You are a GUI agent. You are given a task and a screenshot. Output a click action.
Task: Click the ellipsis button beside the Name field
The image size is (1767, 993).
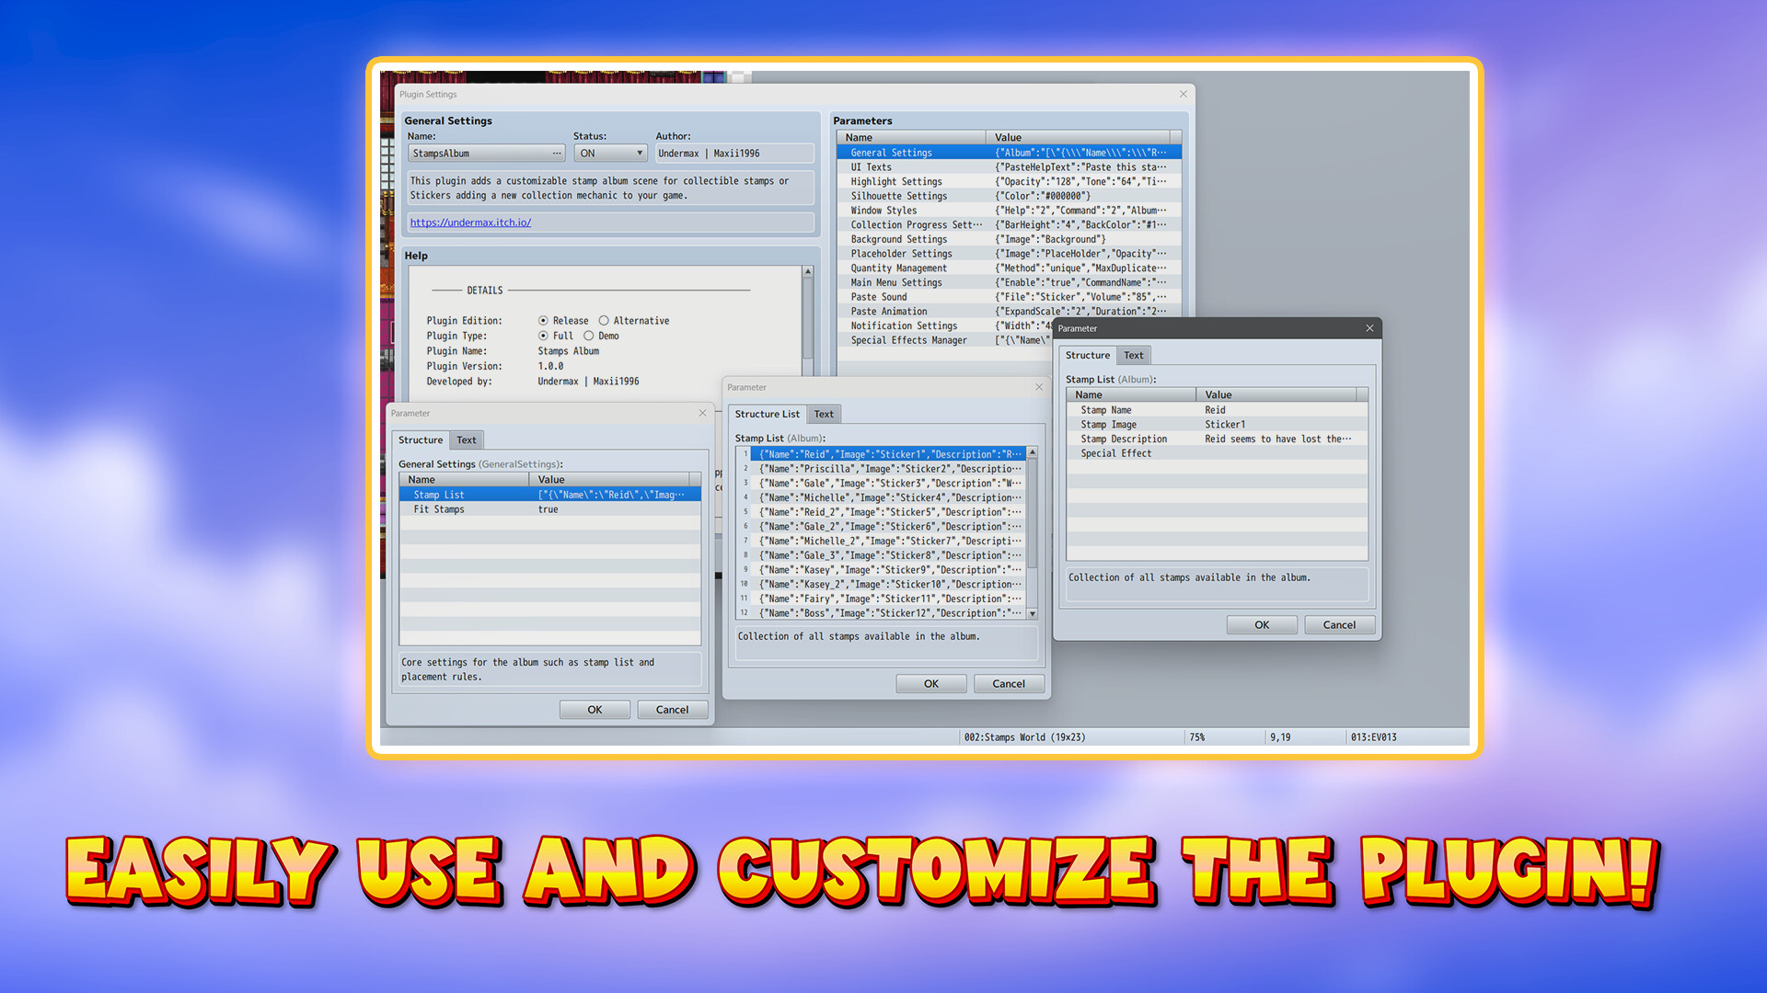tap(556, 153)
